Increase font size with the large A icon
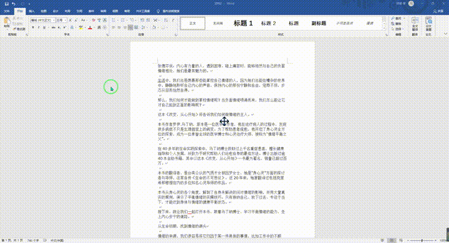The height and width of the screenshot is (243, 449). 70,20
